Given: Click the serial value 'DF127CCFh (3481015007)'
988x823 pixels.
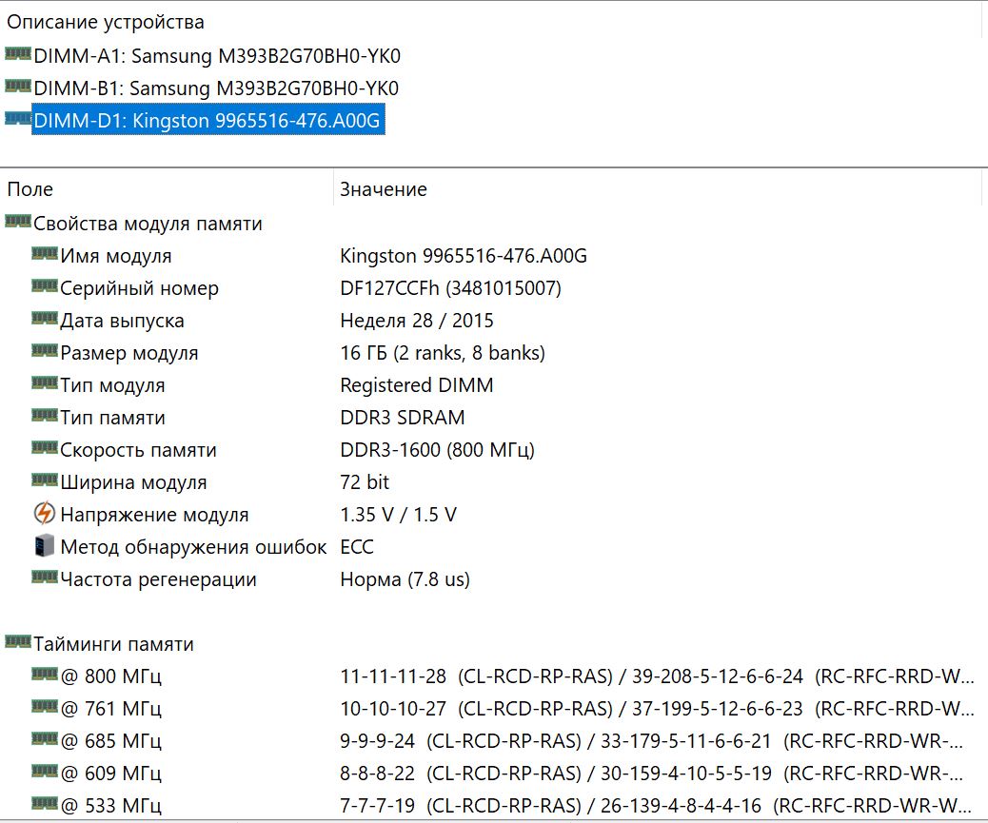Looking at the screenshot, I should tap(450, 288).
